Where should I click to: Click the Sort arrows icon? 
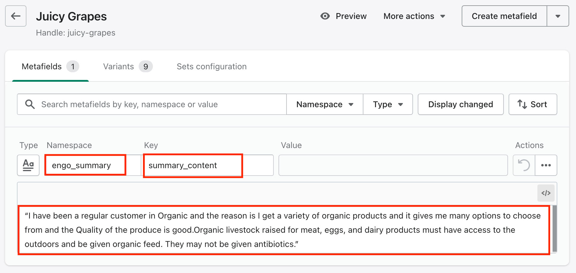(522, 104)
